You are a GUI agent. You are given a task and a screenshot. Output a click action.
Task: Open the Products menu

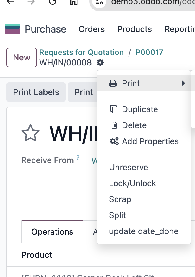pos(134,29)
